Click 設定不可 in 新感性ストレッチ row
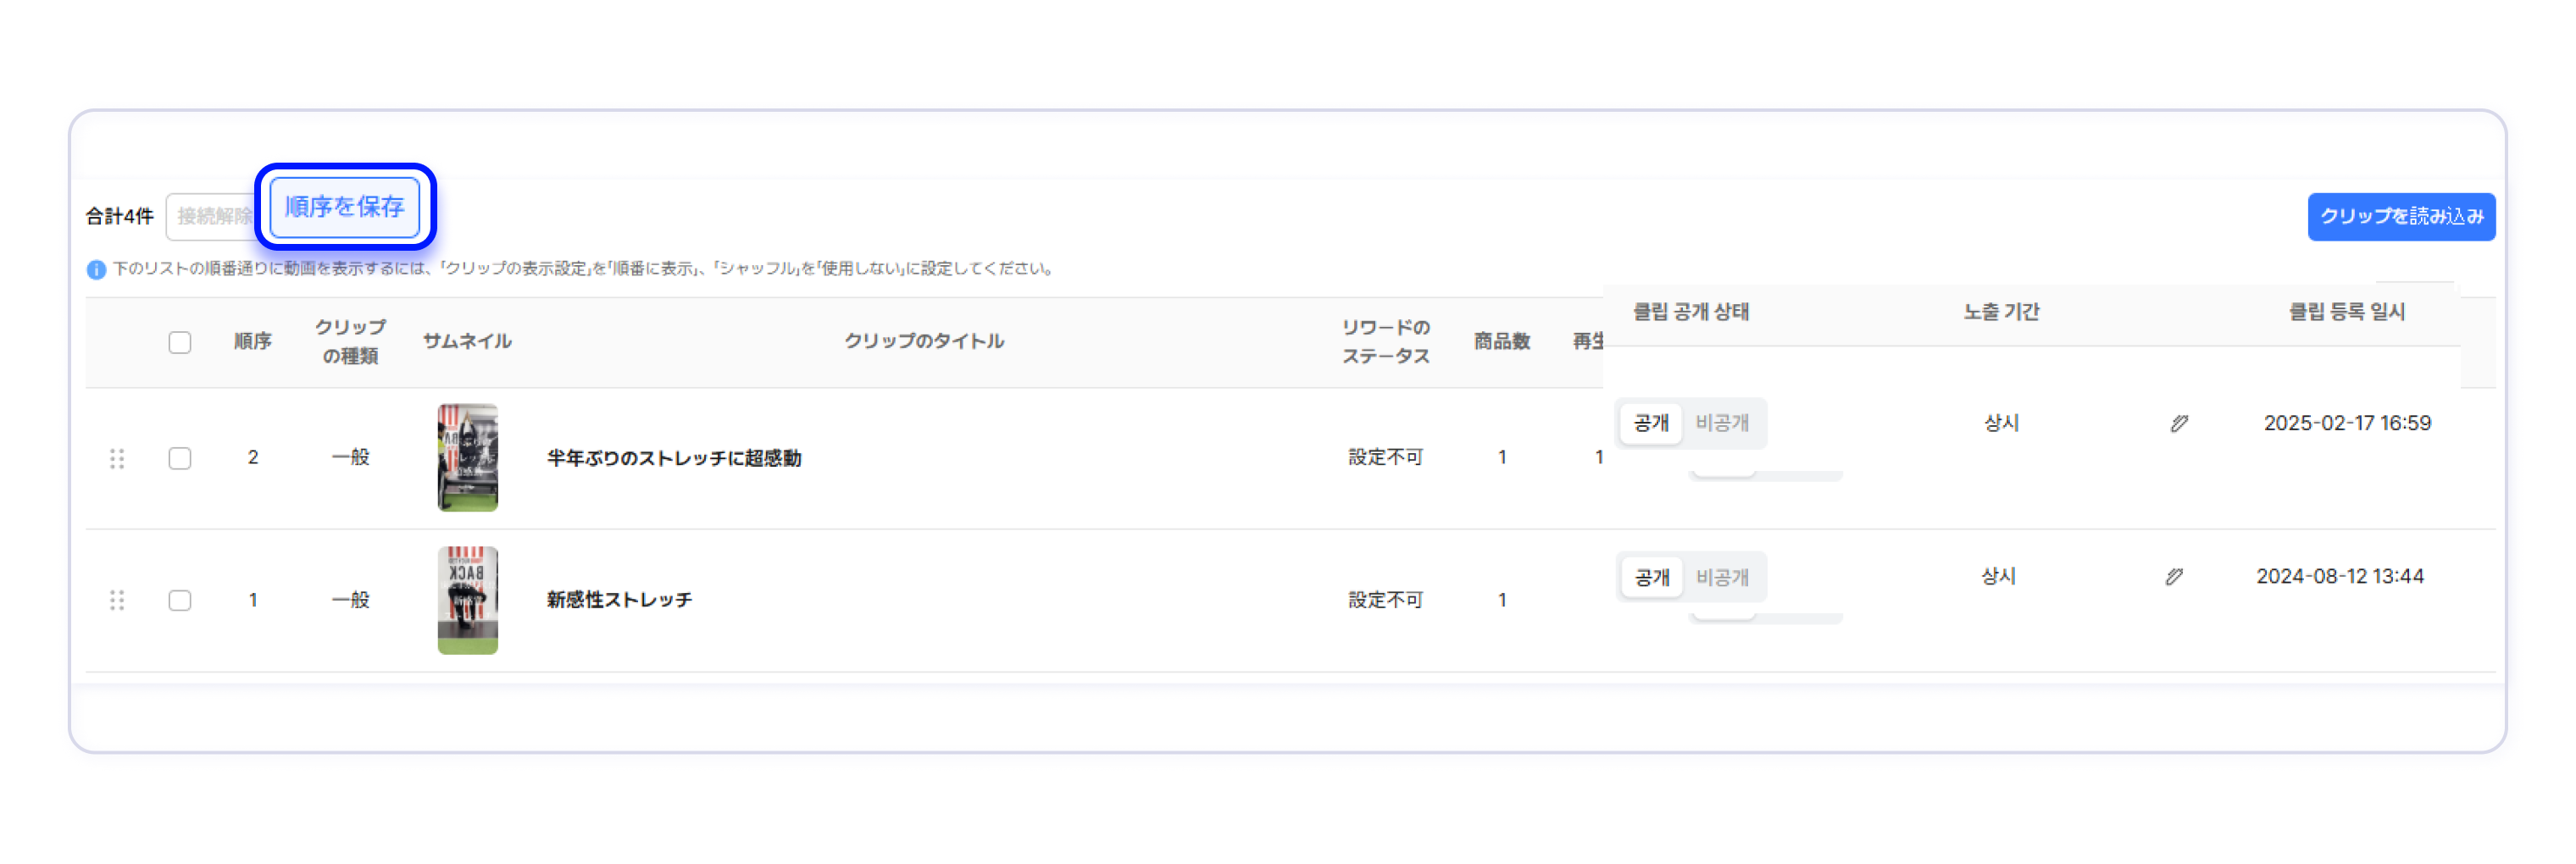The width and height of the screenshot is (2576, 864). 1385,600
